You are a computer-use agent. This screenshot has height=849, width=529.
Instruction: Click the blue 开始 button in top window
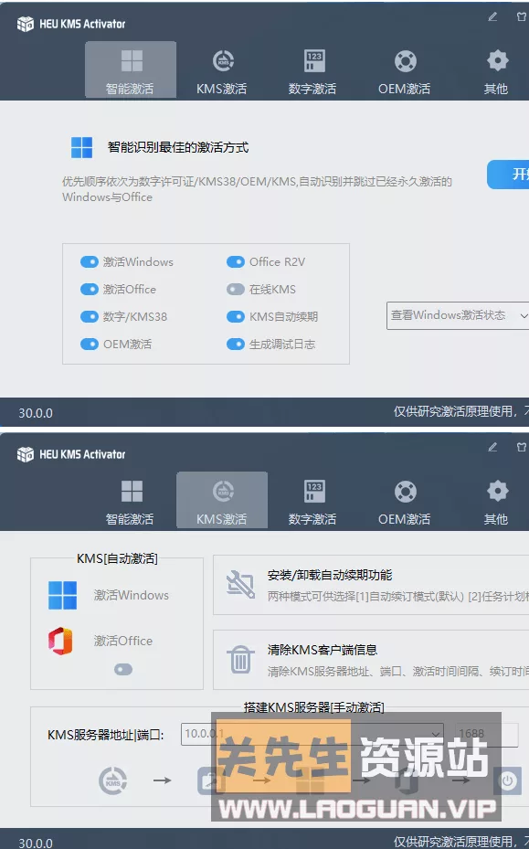coord(508,175)
